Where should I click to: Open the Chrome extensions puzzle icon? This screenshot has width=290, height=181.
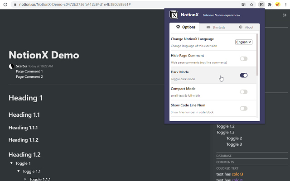point(270,4)
